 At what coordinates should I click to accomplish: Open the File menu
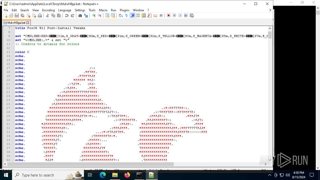pos(6,10)
